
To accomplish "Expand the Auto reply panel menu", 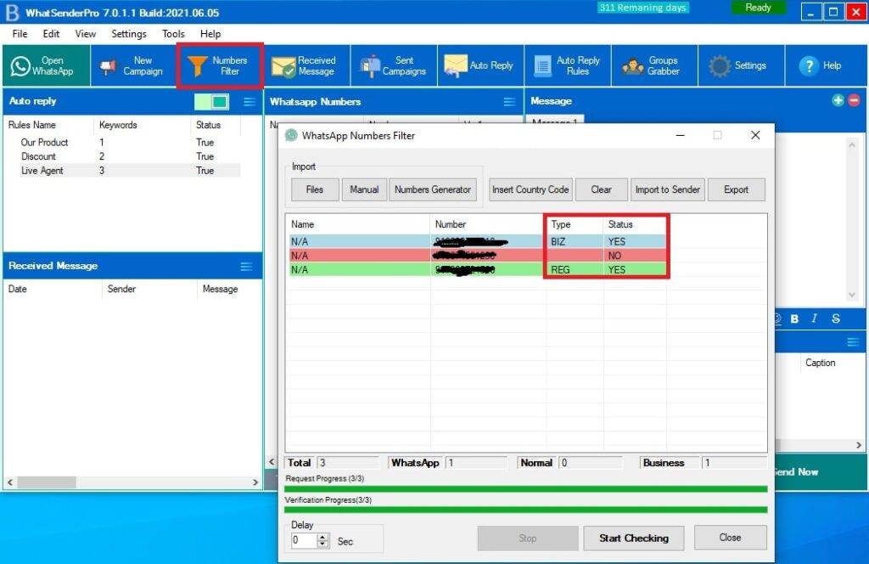I will (249, 102).
